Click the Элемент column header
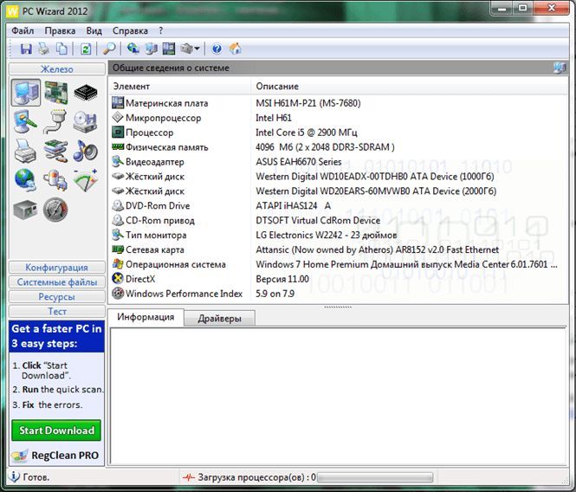This screenshot has height=492, width=576. tap(179, 87)
